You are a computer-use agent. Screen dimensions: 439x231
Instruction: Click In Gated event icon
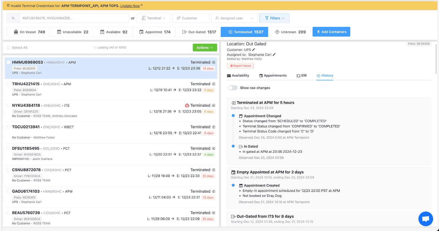coord(241,146)
